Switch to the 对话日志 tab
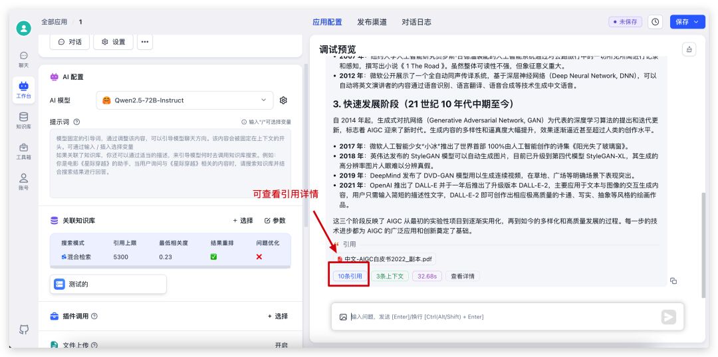The height and width of the screenshot is (357, 718). [416, 22]
